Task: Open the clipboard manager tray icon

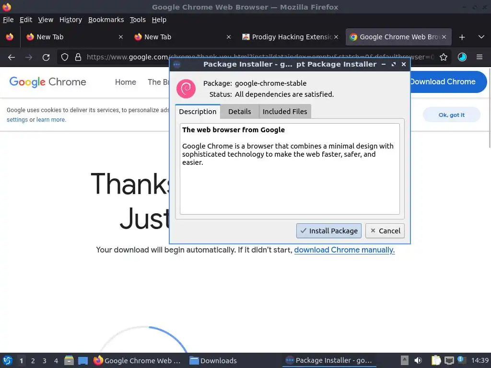Action: point(436,360)
